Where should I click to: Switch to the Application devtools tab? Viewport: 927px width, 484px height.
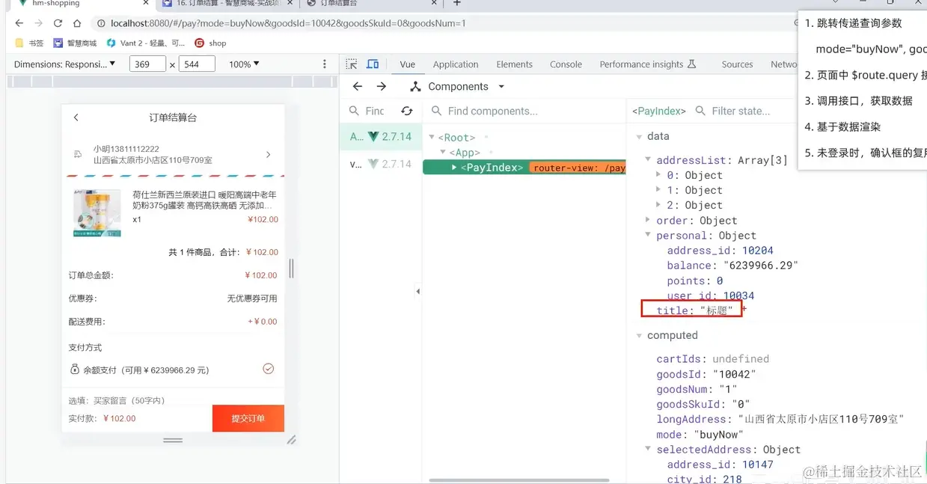coord(456,64)
